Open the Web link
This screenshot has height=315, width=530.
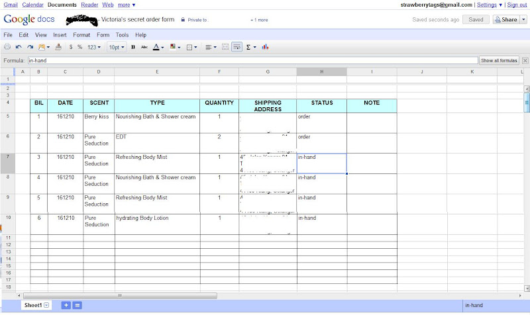tap(108, 5)
